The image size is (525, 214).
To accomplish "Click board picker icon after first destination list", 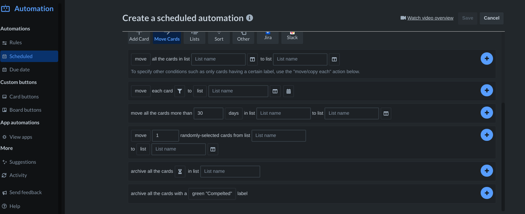I will tap(334, 59).
